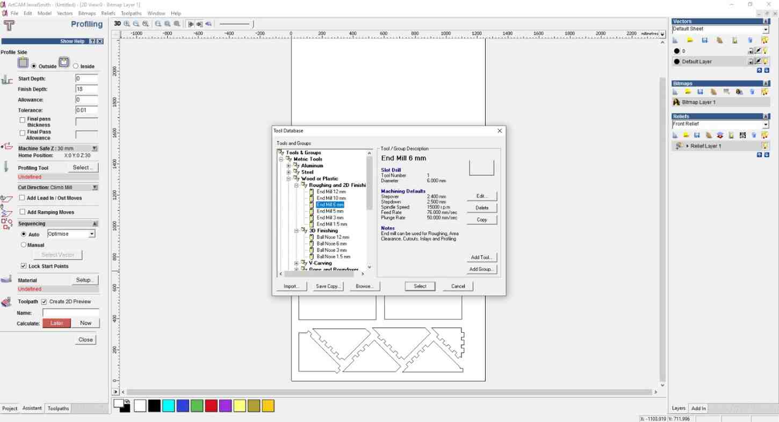Open the Reliefs menu
Viewport: 779px width, 422px height.
click(x=108, y=13)
